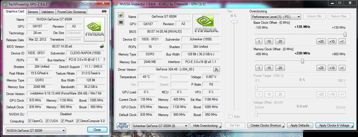Click +20 under Base Clock Offset
Screen dimensions: 358x137
[x=321, y=41]
